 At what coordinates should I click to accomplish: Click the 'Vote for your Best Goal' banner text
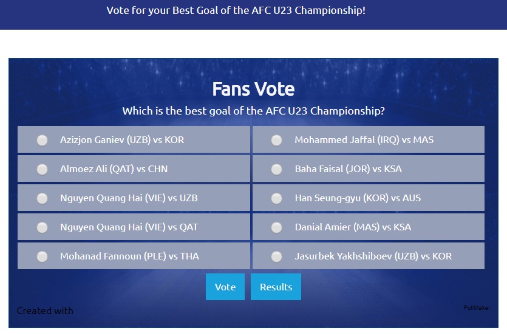(236, 11)
